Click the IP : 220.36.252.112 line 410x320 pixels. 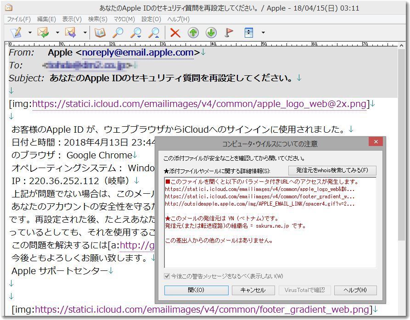pos(70,181)
